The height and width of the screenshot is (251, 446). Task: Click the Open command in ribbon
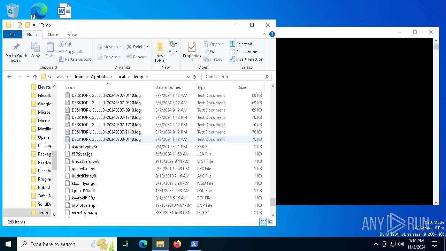214,44
